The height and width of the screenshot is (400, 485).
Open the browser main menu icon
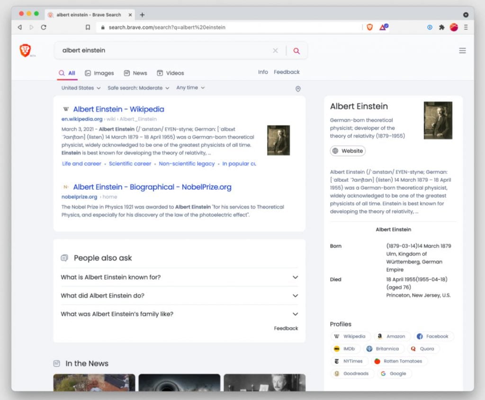pyautogui.click(x=466, y=27)
